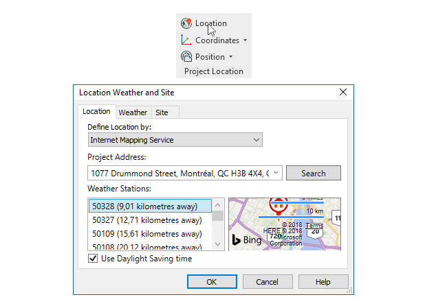Viewport: 425px width, 308px height.
Task: Switch to the Weather tab
Action: point(133,112)
